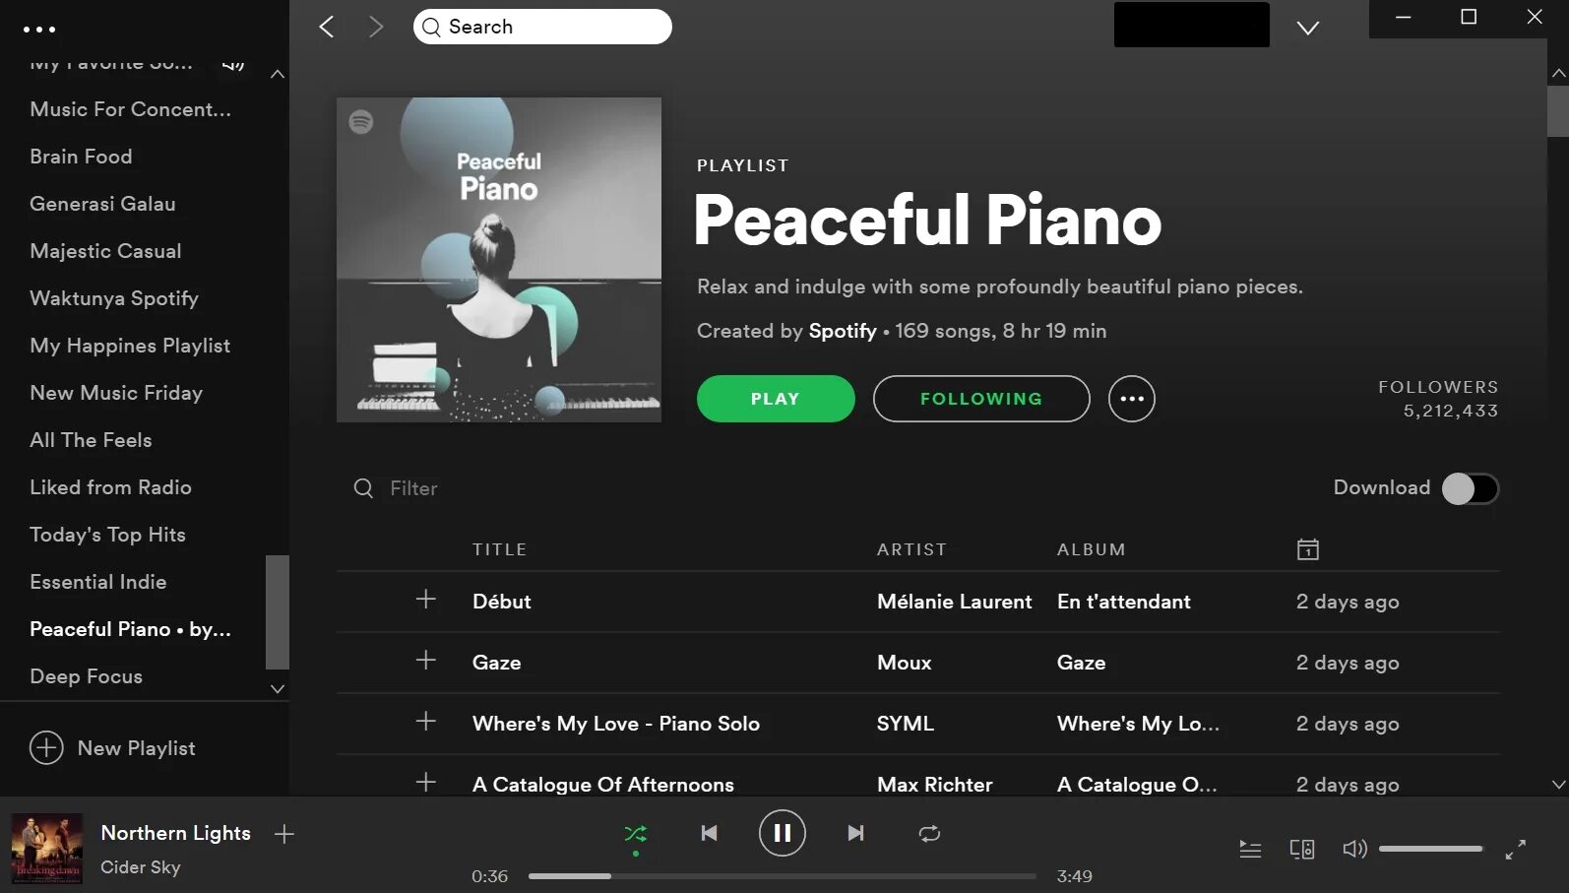
Task: Save Northern Lights with plus icon
Action: [x=284, y=834]
